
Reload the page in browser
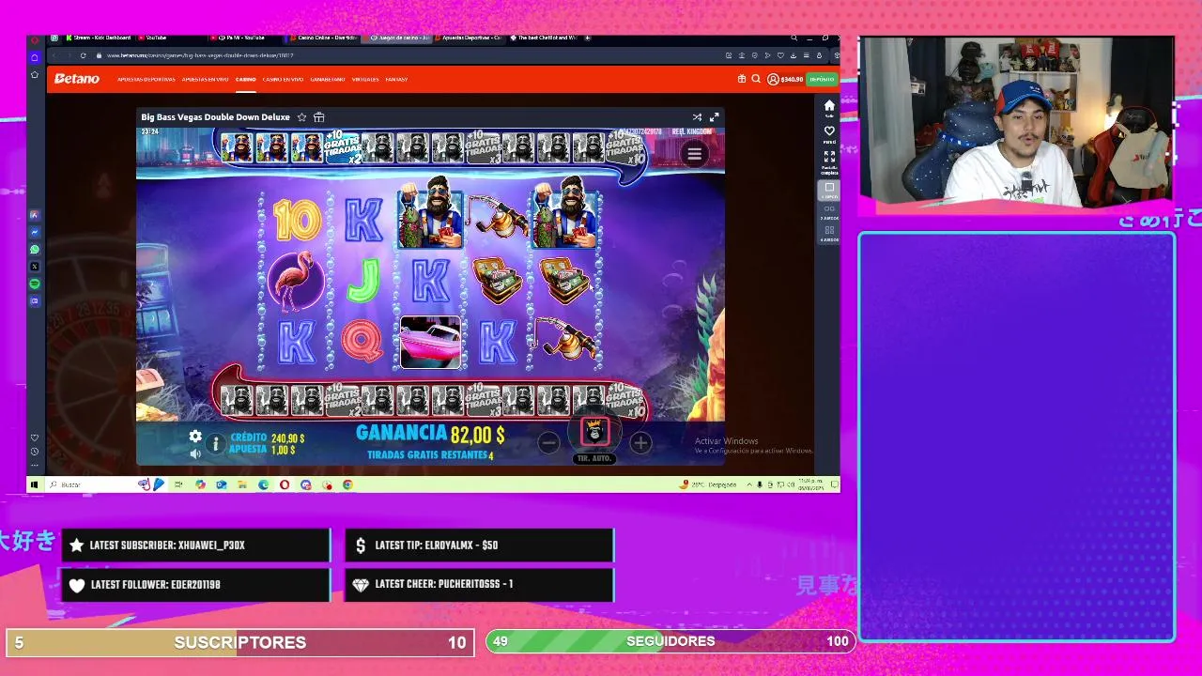[83, 55]
